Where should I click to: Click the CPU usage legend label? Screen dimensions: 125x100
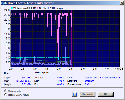[x=56, y=8]
